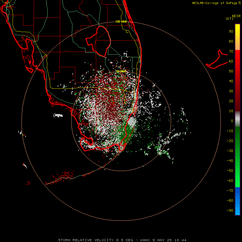Click the -10 value on velocity scale
This screenshot has width=242, height=242.
click(x=230, y=131)
